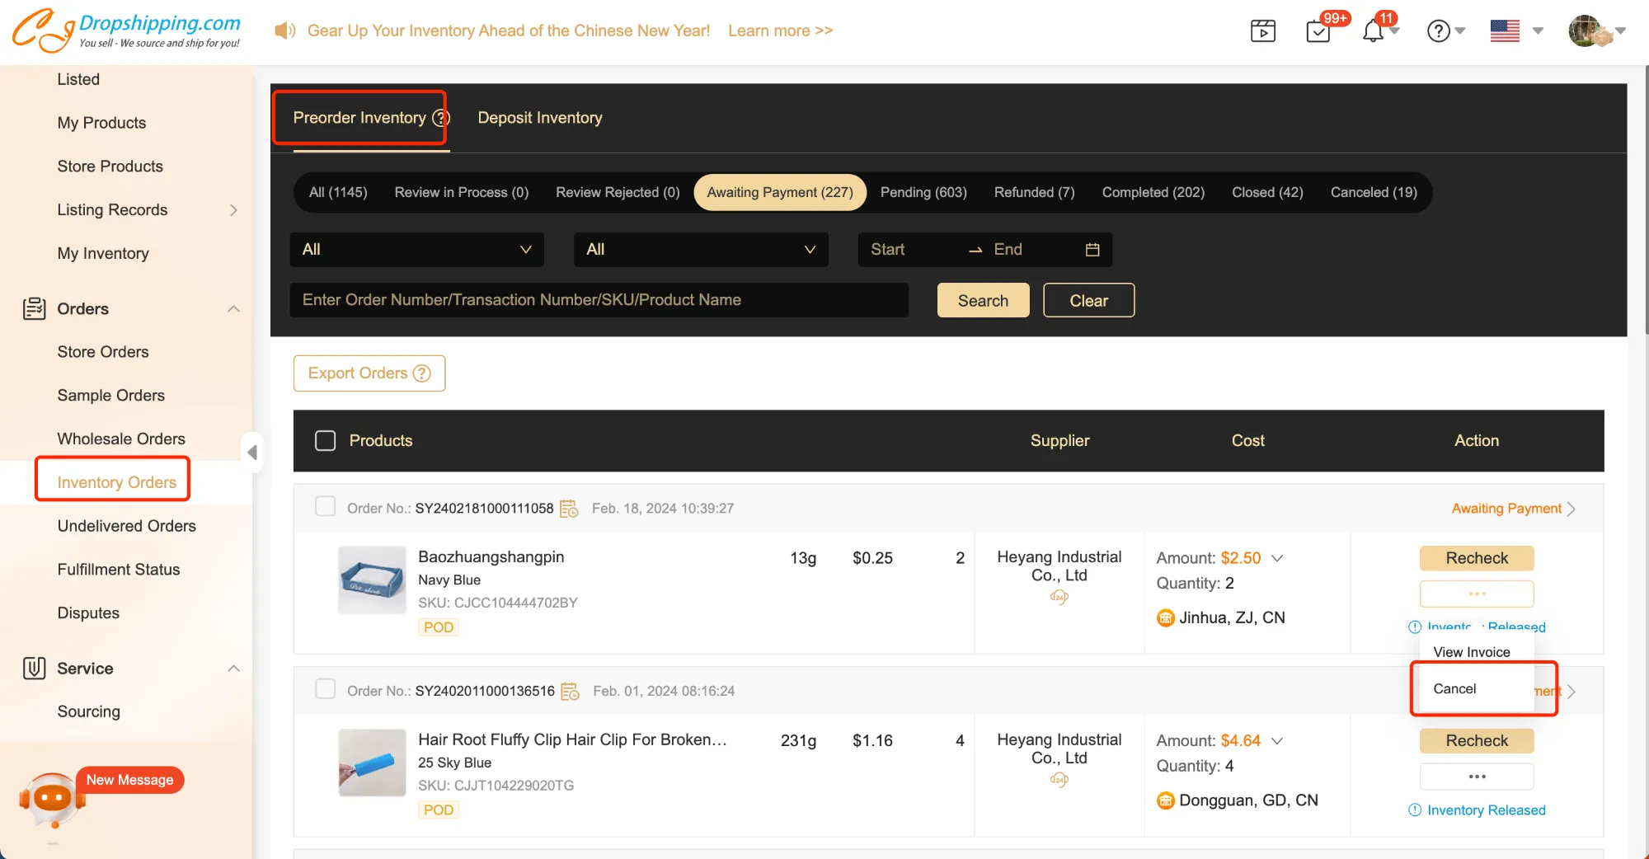Click the invoice icon beside order SY2402181000111058
Viewport: 1649px width, 859px height.
pyautogui.click(x=569, y=509)
